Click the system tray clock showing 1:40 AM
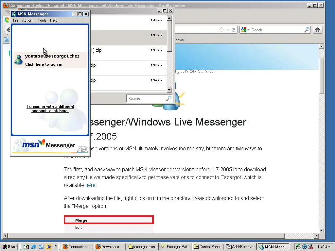335x251 pixels. tap(324, 247)
